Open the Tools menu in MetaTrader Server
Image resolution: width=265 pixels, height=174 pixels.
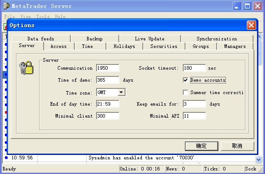pyautogui.click(x=43, y=16)
